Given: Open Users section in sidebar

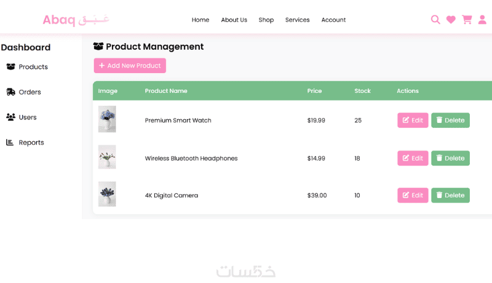Looking at the screenshot, I should (x=22, y=117).
